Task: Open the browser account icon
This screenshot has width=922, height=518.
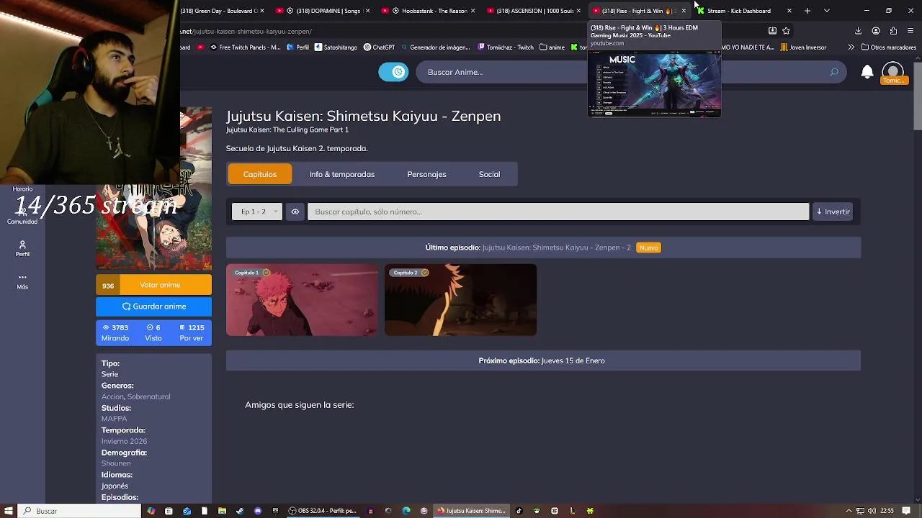Action: tap(876, 31)
